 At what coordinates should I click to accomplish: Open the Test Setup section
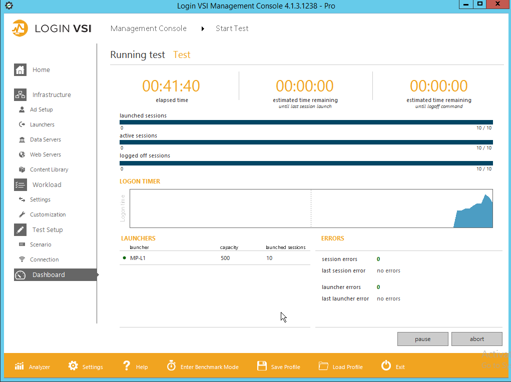point(48,229)
